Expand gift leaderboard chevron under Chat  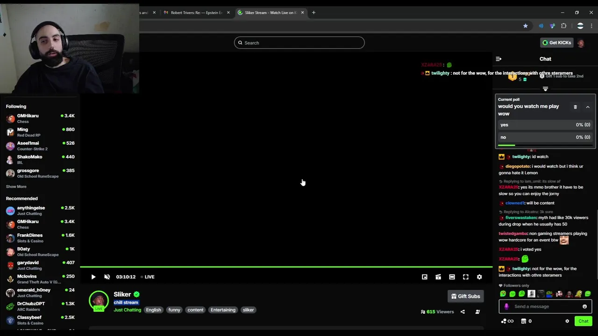click(545, 89)
